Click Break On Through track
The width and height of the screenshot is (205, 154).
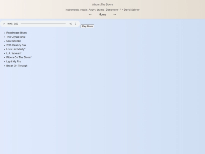(x=17, y=66)
